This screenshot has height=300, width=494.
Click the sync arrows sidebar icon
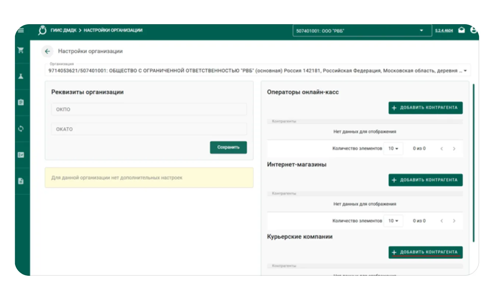(x=21, y=129)
